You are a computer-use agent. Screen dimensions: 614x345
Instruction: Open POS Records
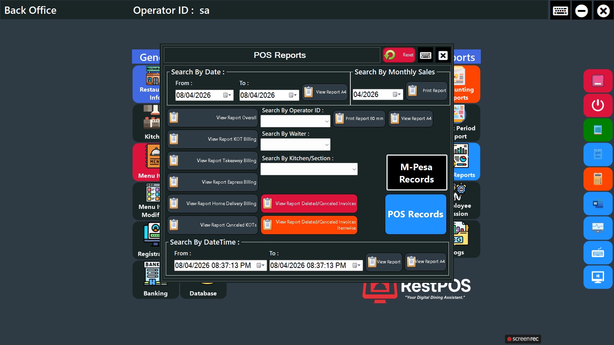click(x=416, y=214)
